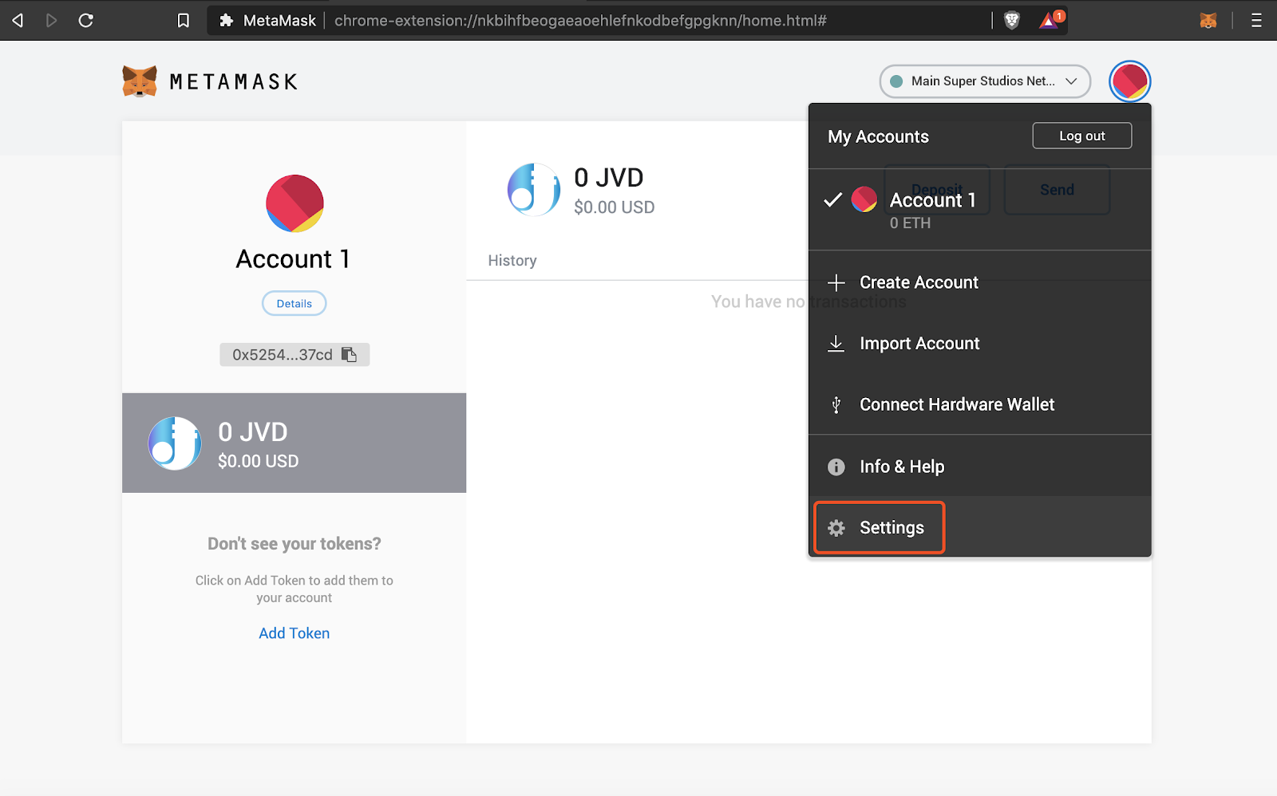
Task: Click the Details button under Account 1
Action: tap(294, 304)
